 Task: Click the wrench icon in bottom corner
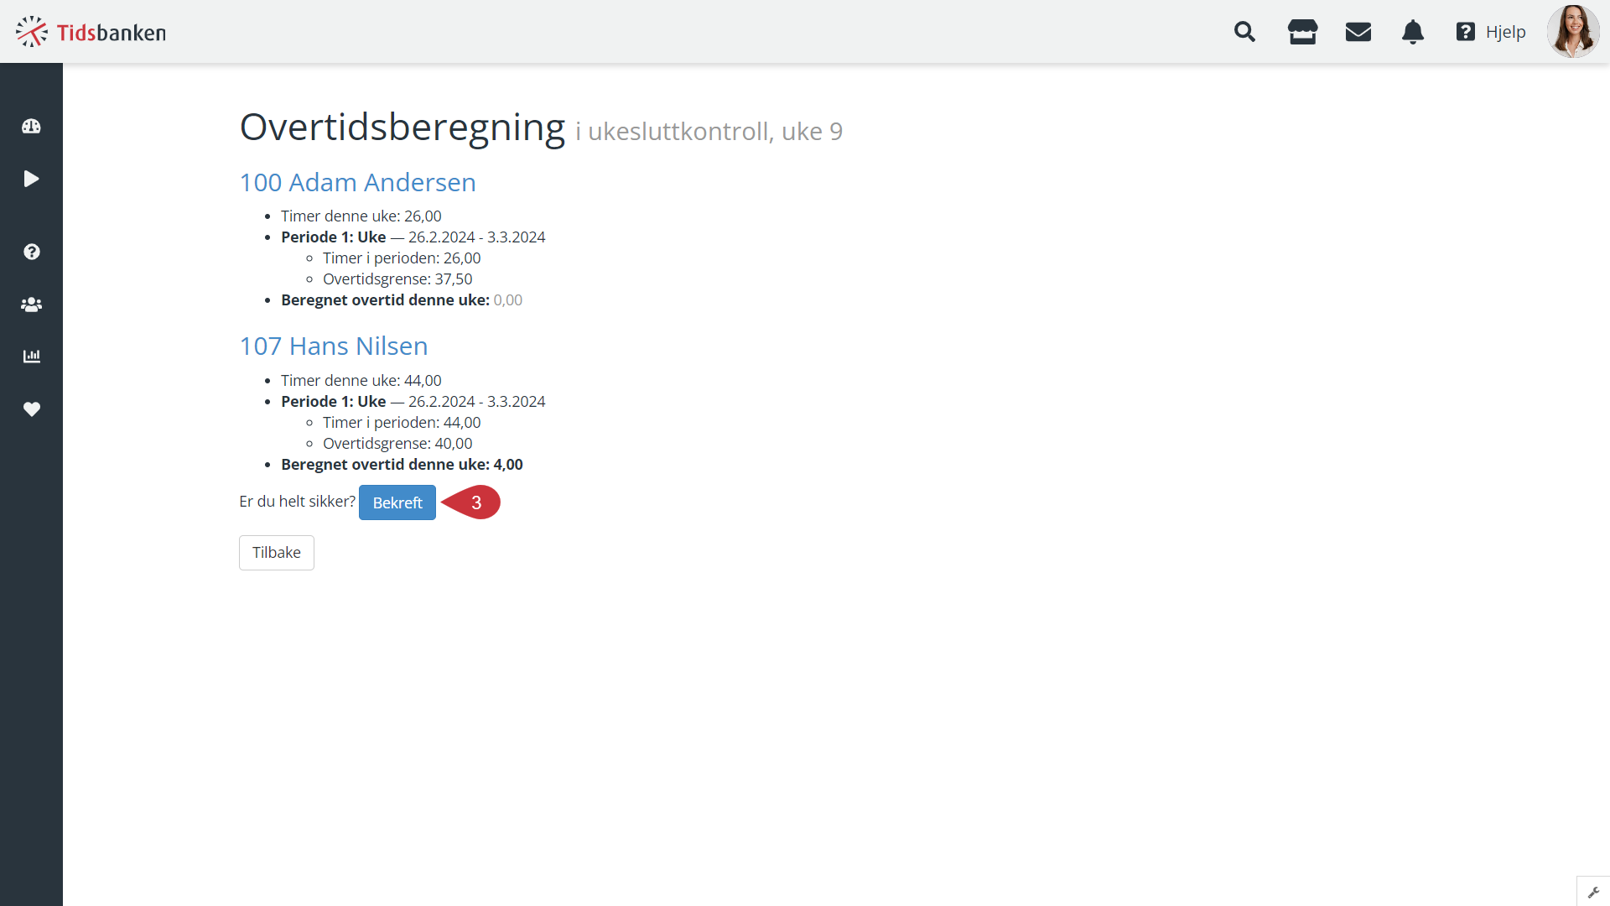1593,892
